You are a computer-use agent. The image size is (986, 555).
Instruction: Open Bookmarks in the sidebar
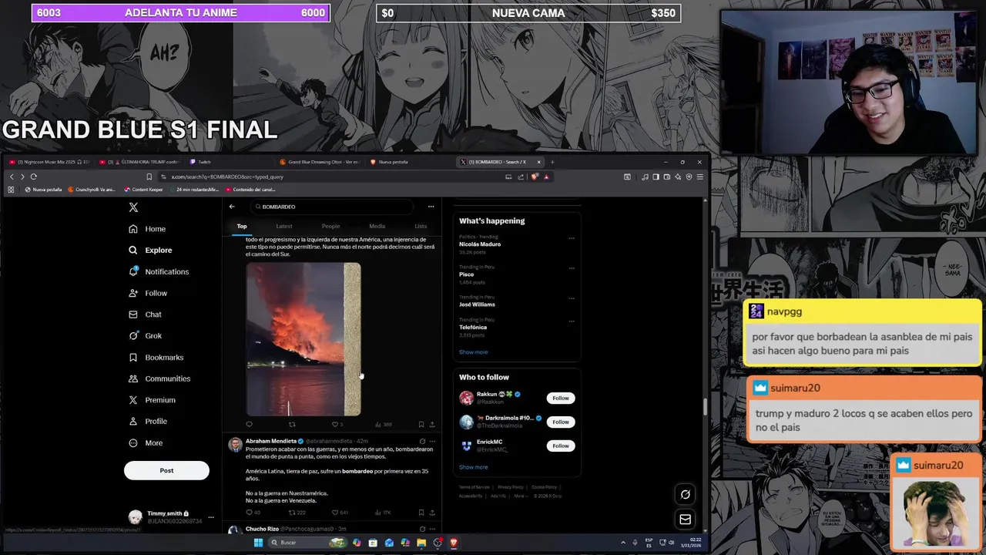coord(156,358)
